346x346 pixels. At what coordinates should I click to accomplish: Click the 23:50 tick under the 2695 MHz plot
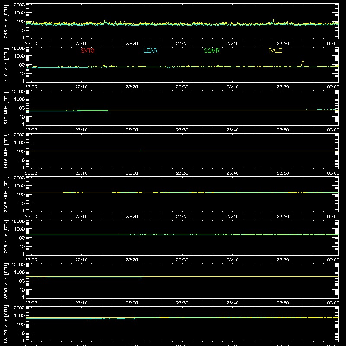283,217
